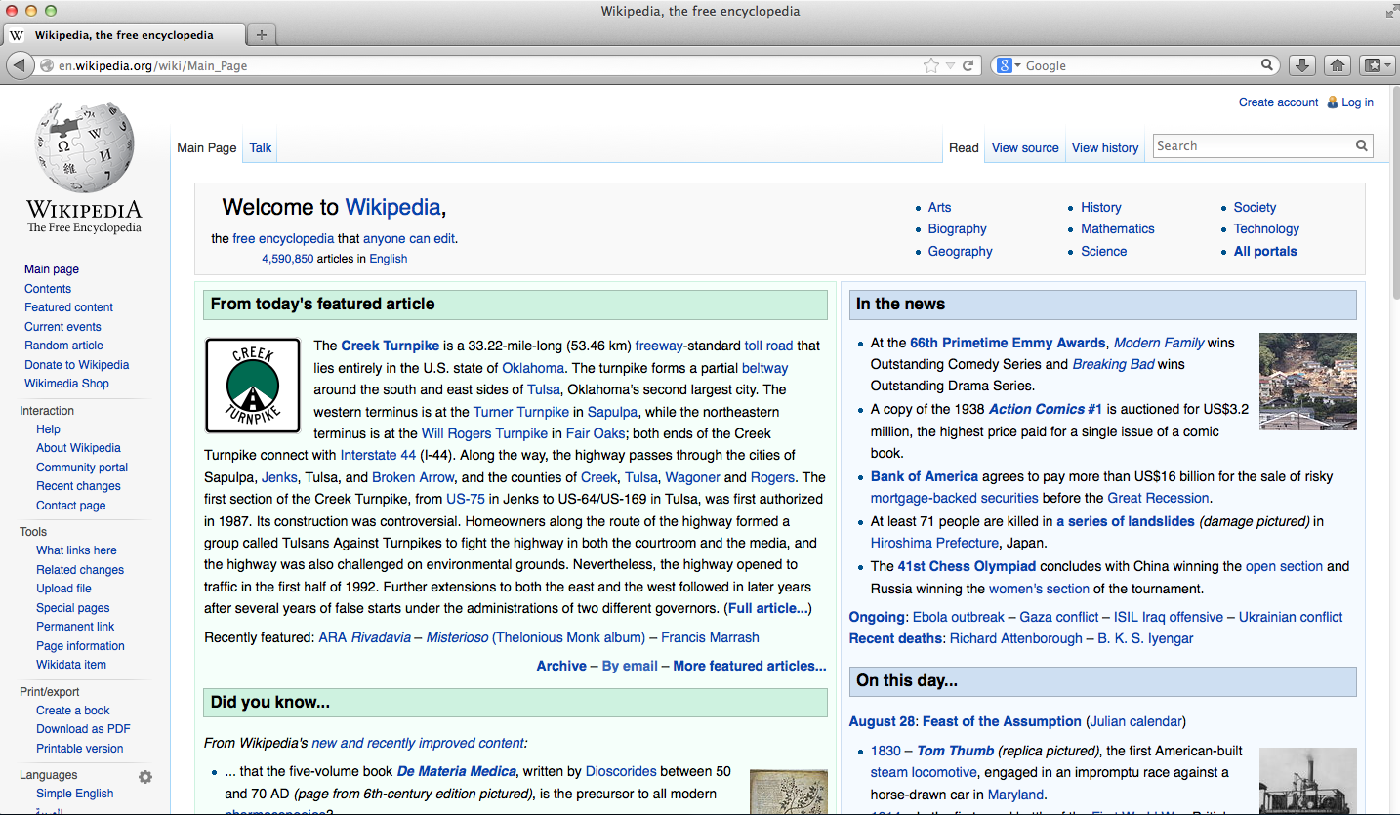
Task: Click the Wikipedia globe logo
Action: click(84, 147)
